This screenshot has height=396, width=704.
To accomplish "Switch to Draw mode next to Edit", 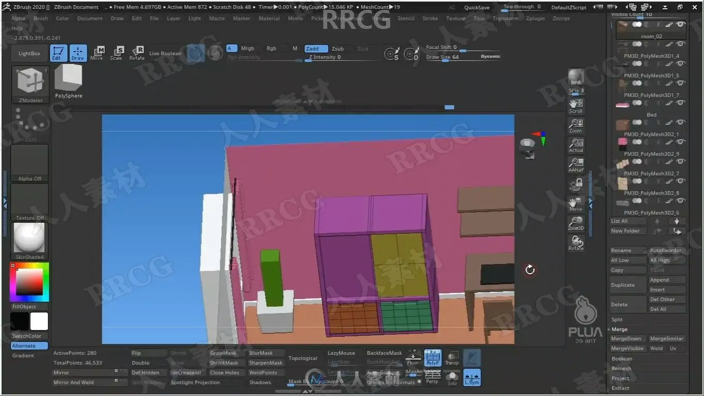I will (x=78, y=53).
